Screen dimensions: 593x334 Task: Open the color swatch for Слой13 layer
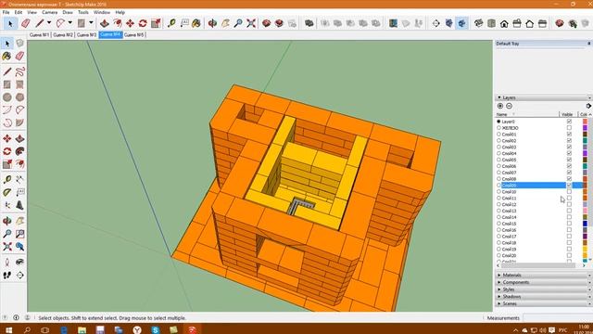pyautogui.click(x=585, y=211)
